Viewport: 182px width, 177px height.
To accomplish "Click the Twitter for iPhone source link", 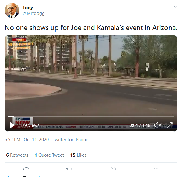I will [70, 139].
